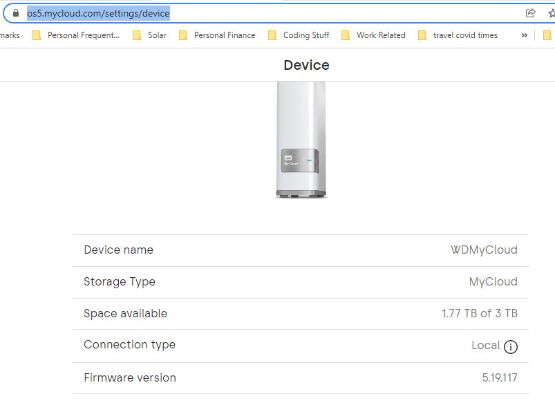Click the lock icon in address bar
This screenshot has height=403, width=555.
click(x=16, y=13)
